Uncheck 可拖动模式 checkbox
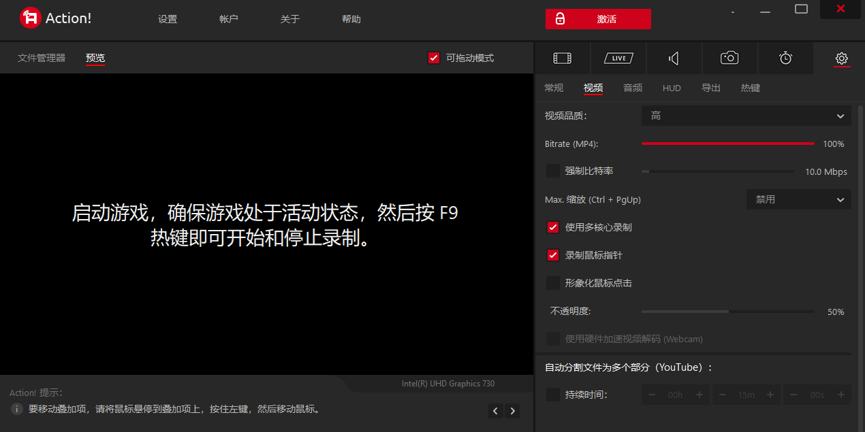Image resolution: width=865 pixels, height=432 pixels. pos(434,58)
